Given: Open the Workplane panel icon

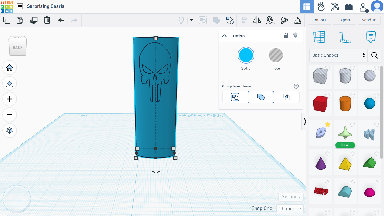Looking at the screenshot, I should [x=319, y=37].
